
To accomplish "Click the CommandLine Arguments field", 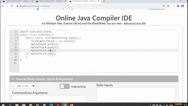I will click(x=49, y=99).
